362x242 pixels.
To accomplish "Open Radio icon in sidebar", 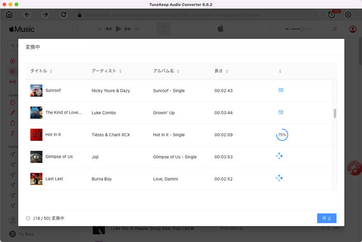I will [x=12, y=82].
